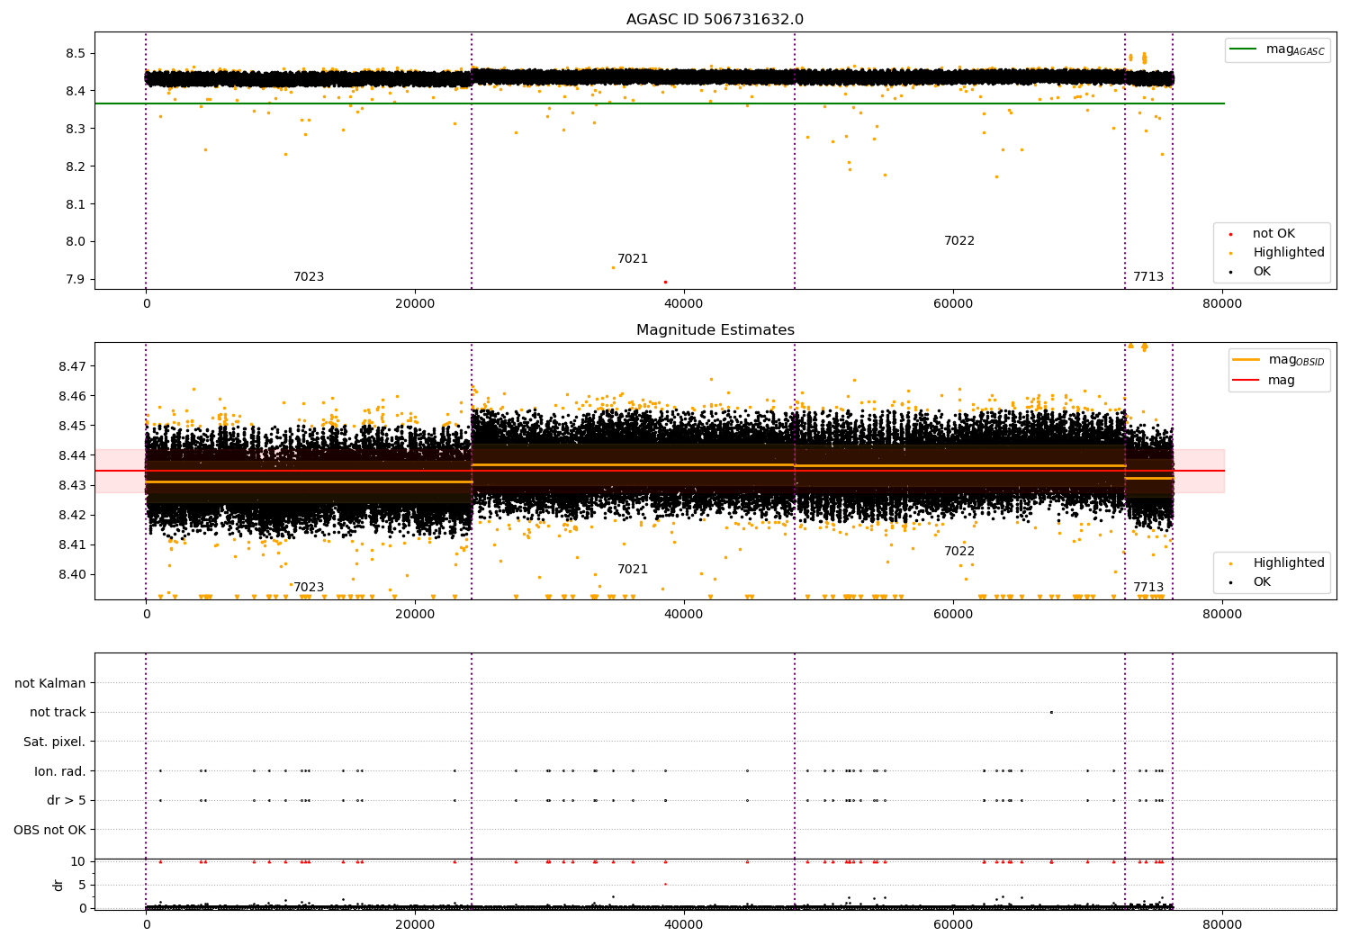
Task: Click the '8.1' y-axis tick in top plot
Action: pyautogui.click(x=76, y=204)
